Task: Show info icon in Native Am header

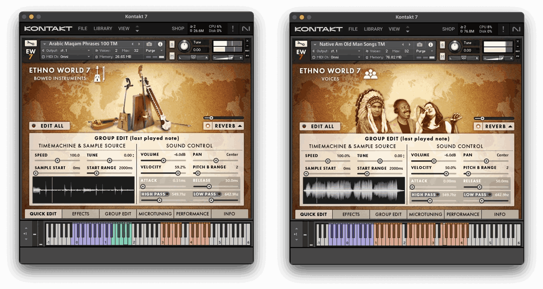Action: pyautogui.click(x=430, y=44)
